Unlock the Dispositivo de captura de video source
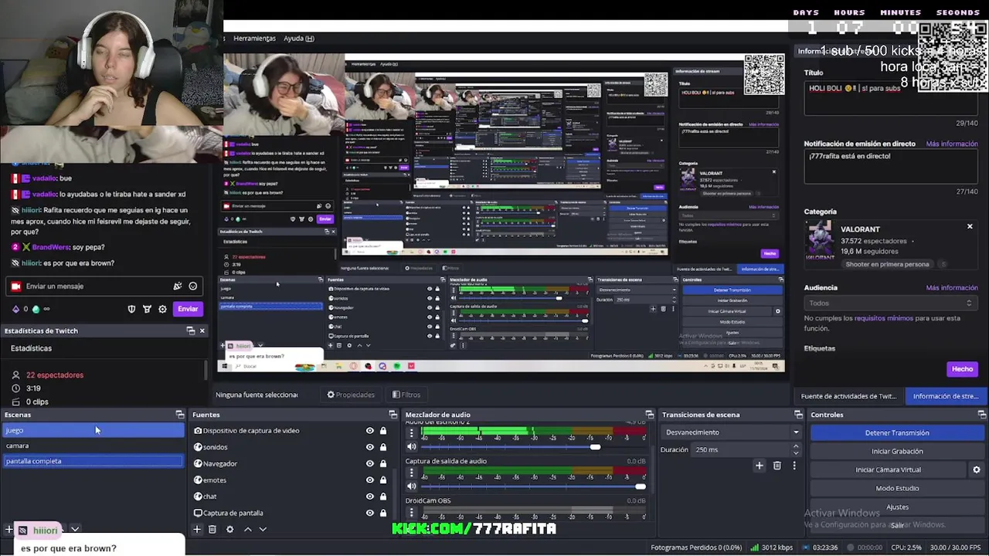This screenshot has width=989, height=556. pos(383,431)
